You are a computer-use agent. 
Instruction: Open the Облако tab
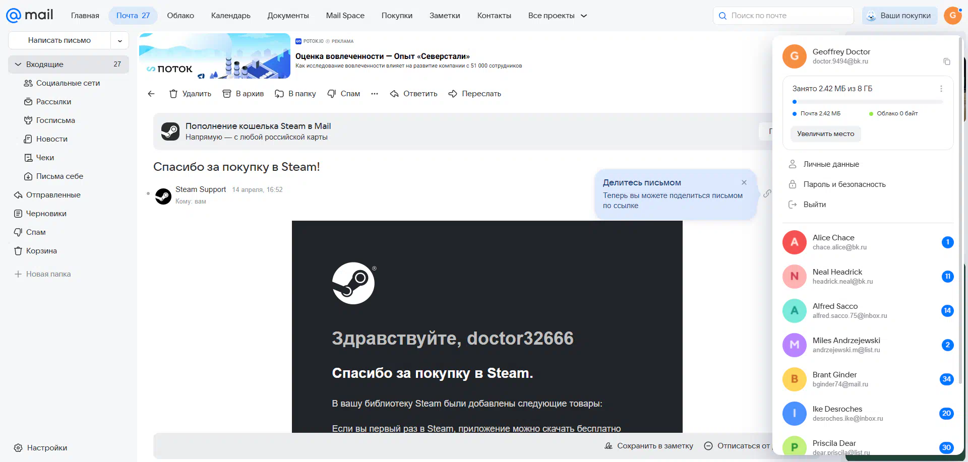point(180,16)
